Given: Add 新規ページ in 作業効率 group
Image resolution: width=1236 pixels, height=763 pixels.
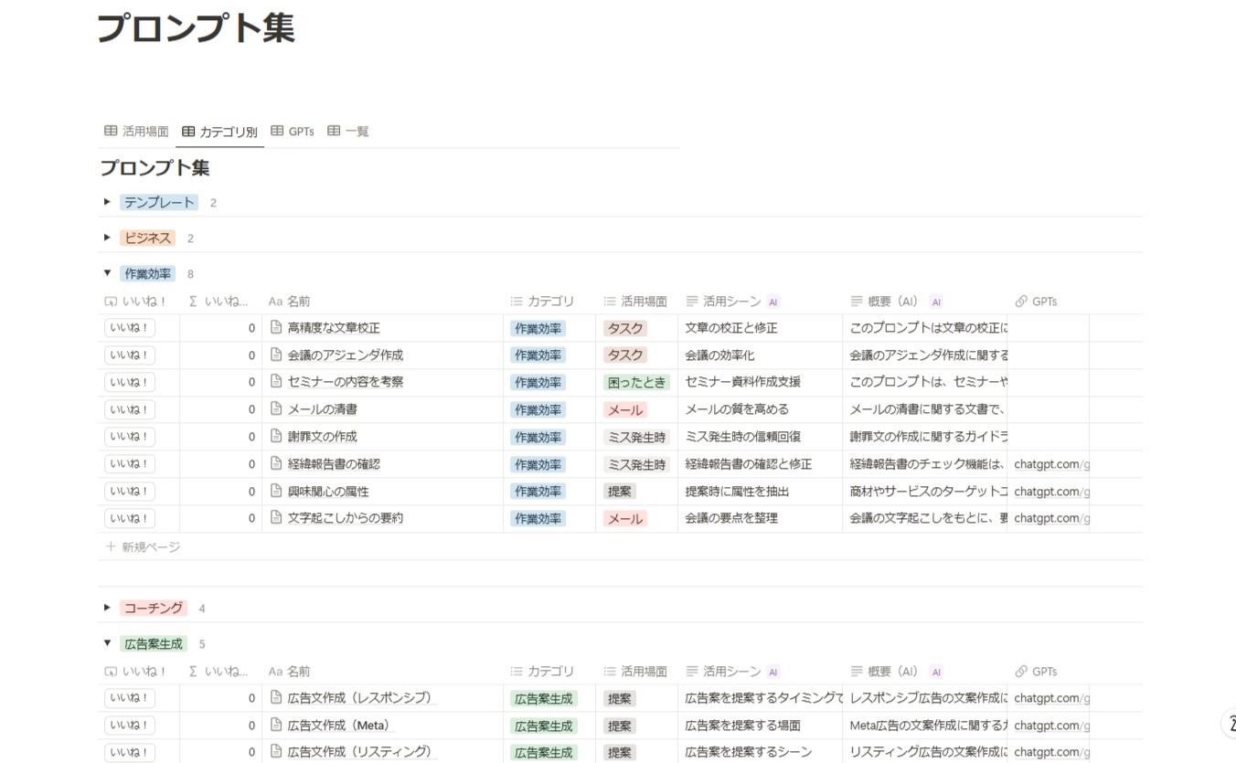Looking at the screenshot, I should [143, 546].
